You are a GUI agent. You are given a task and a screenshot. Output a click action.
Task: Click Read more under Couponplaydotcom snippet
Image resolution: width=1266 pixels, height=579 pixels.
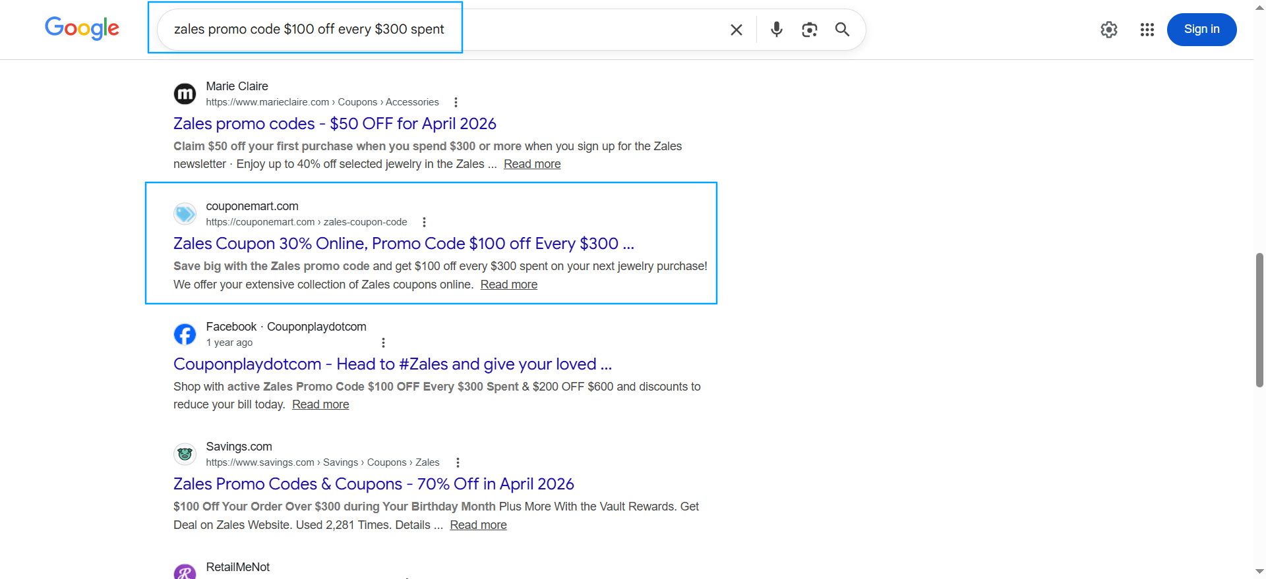(x=320, y=404)
